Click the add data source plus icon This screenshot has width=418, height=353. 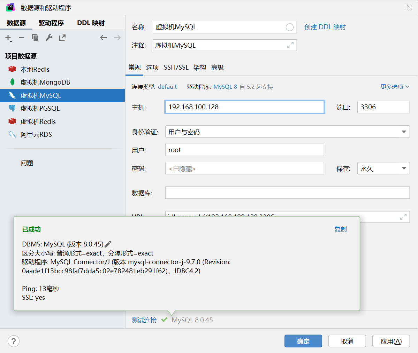pyautogui.click(x=8, y=38)
